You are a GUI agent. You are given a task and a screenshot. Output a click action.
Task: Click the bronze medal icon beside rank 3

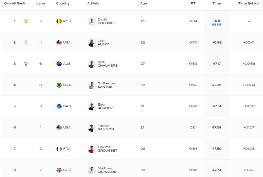pos(26,64)
